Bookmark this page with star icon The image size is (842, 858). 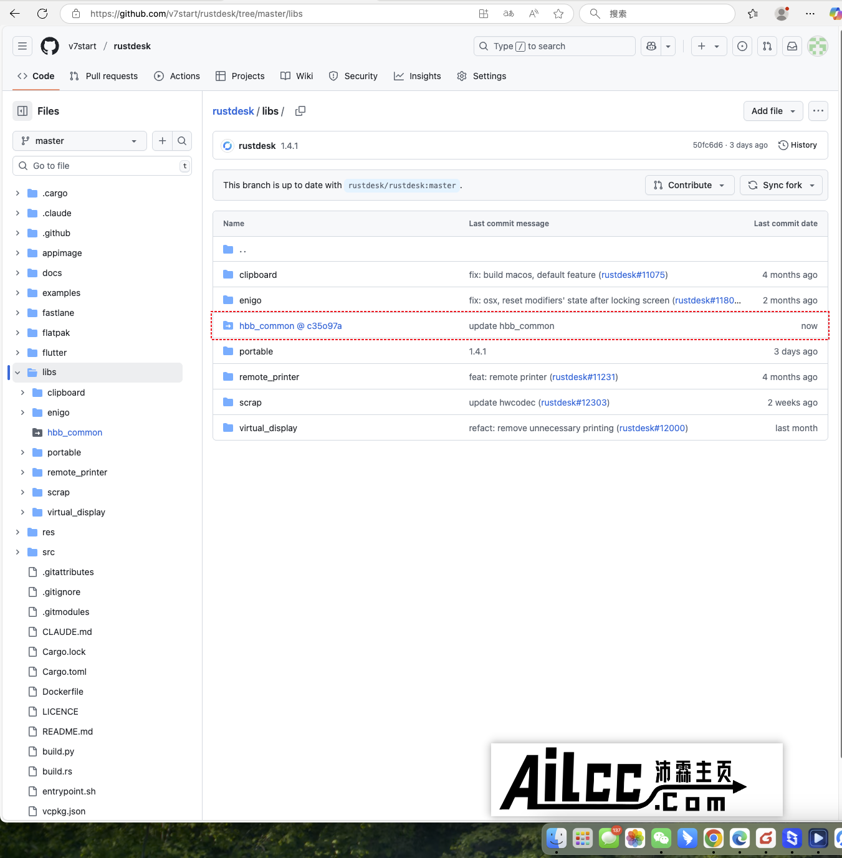click(558, 14)
